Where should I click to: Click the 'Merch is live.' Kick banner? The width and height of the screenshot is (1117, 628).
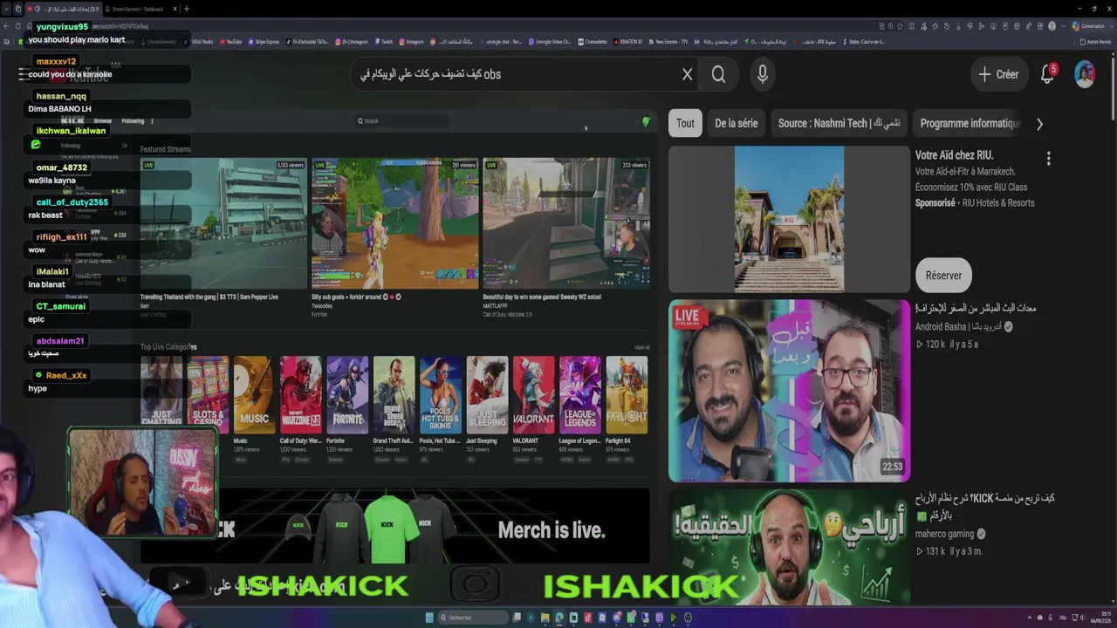click(394, 526)
